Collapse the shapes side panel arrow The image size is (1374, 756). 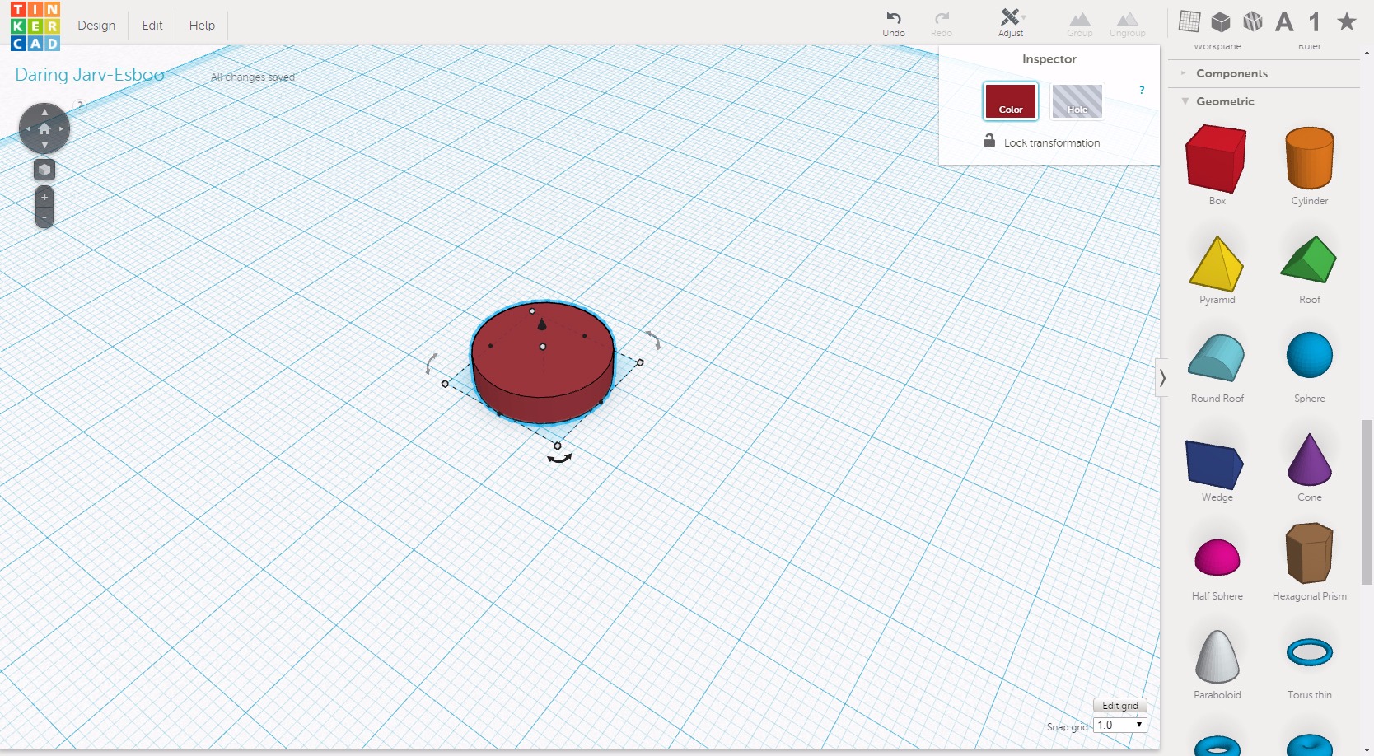click(x=1162, y=378)
